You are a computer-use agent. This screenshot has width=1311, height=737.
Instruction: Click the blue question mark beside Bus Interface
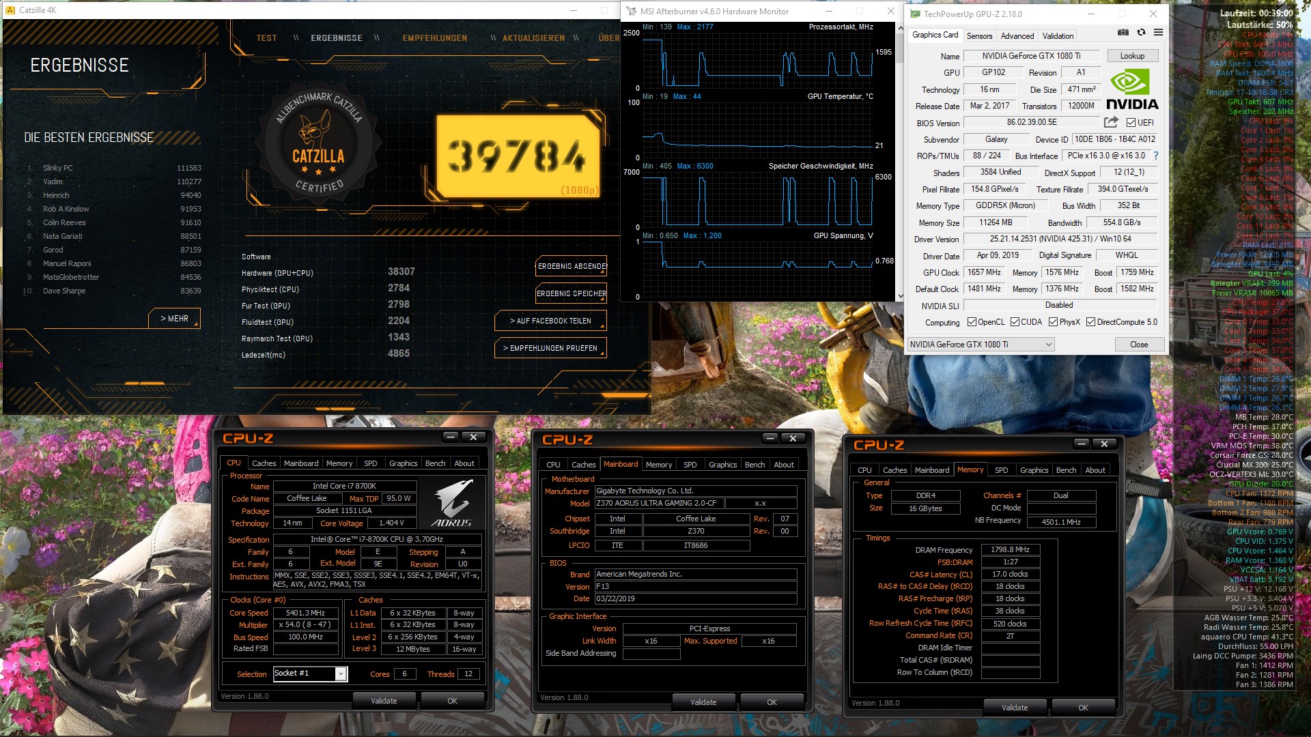1156,156
